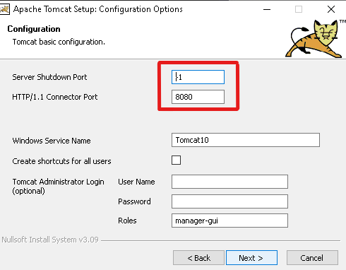Click the grayed-out maximize window button
This screenshot has width=346, height=270.
tap(299, 9)
